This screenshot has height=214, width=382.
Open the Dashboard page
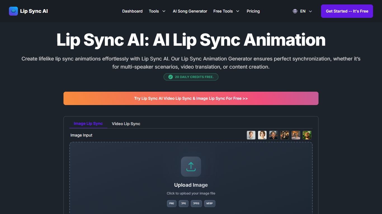(132, 11)
